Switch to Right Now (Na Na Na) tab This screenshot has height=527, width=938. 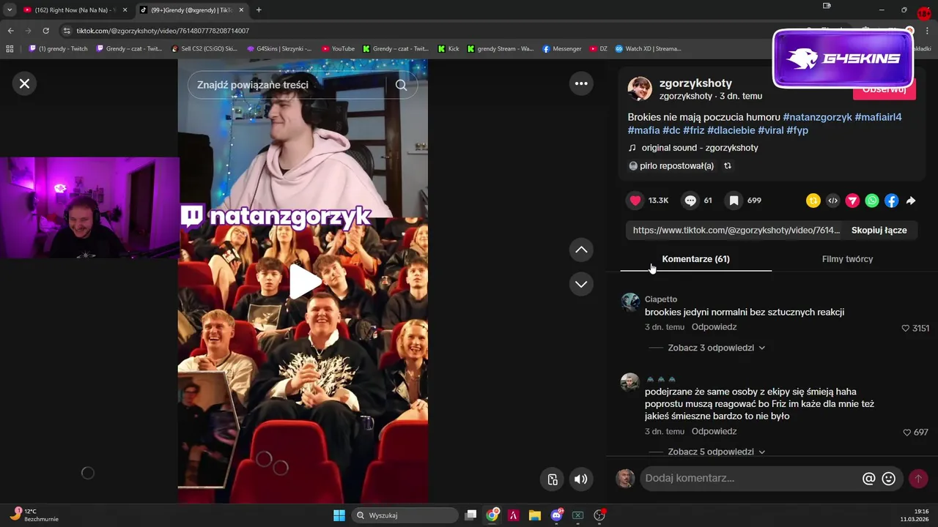coord(75,10)
